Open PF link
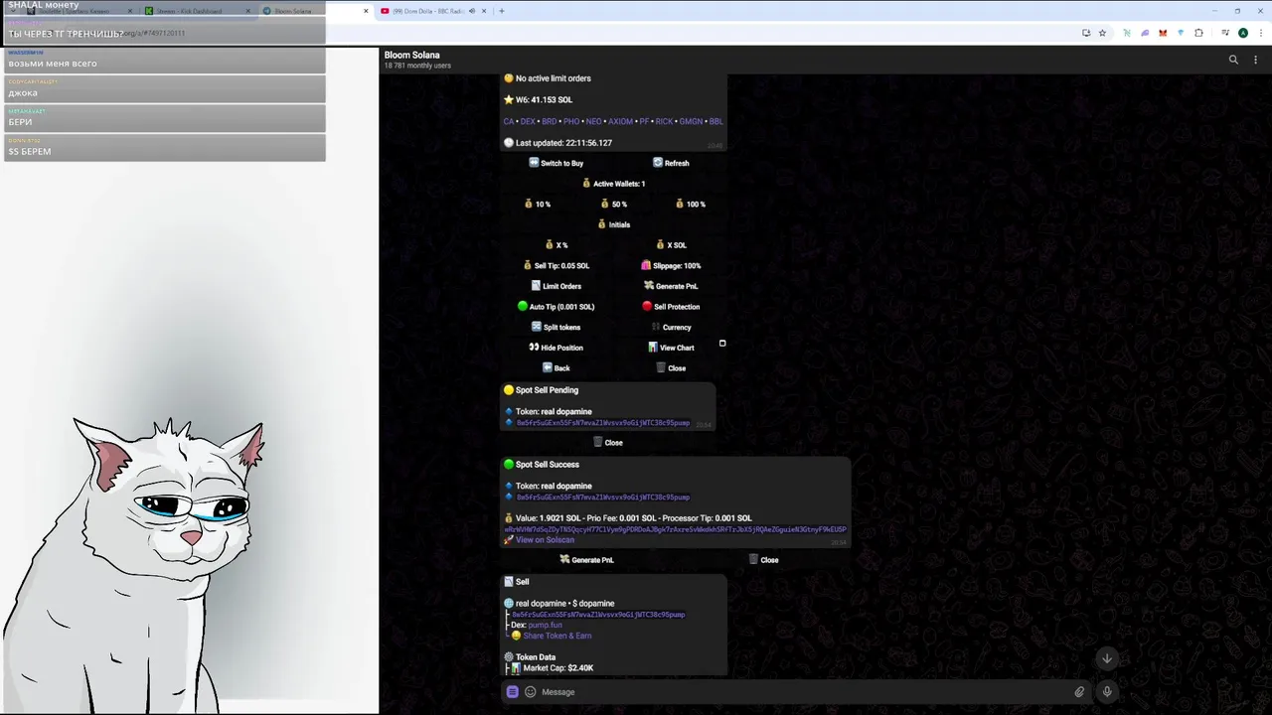 [x=644, y=121]
